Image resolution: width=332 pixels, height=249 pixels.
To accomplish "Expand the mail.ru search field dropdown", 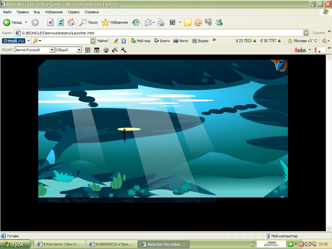I will point(93,41).
